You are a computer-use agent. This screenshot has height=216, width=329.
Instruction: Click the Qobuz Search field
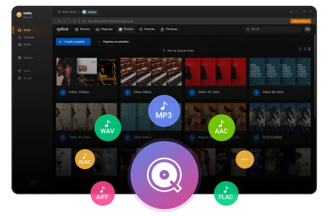click(273, 29)
